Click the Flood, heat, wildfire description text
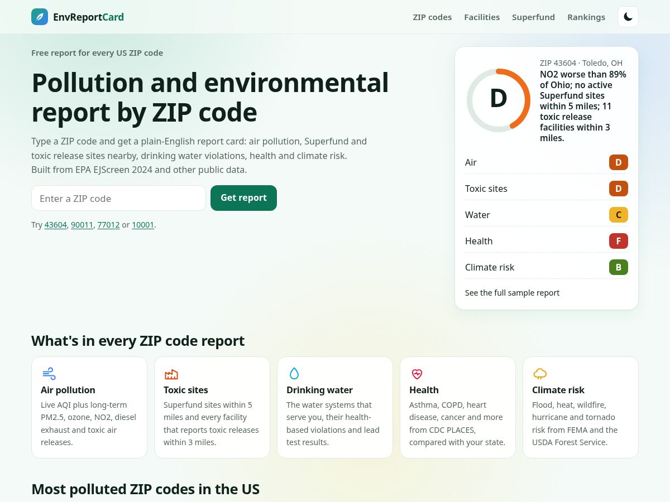Image resolution: width=670 pixels, height=502 pixels. [x=575, y=423]
